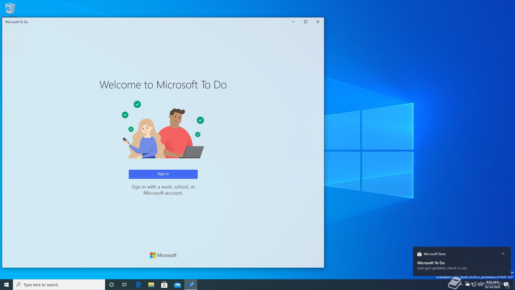Screen dimensions: 515x290
Task: Focus the Type here to search box
Action: coord(59,285)
